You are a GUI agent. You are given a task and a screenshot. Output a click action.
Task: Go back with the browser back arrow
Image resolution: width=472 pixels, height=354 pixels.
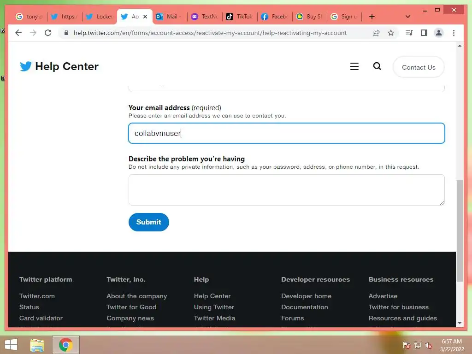(x=18, y=33)
